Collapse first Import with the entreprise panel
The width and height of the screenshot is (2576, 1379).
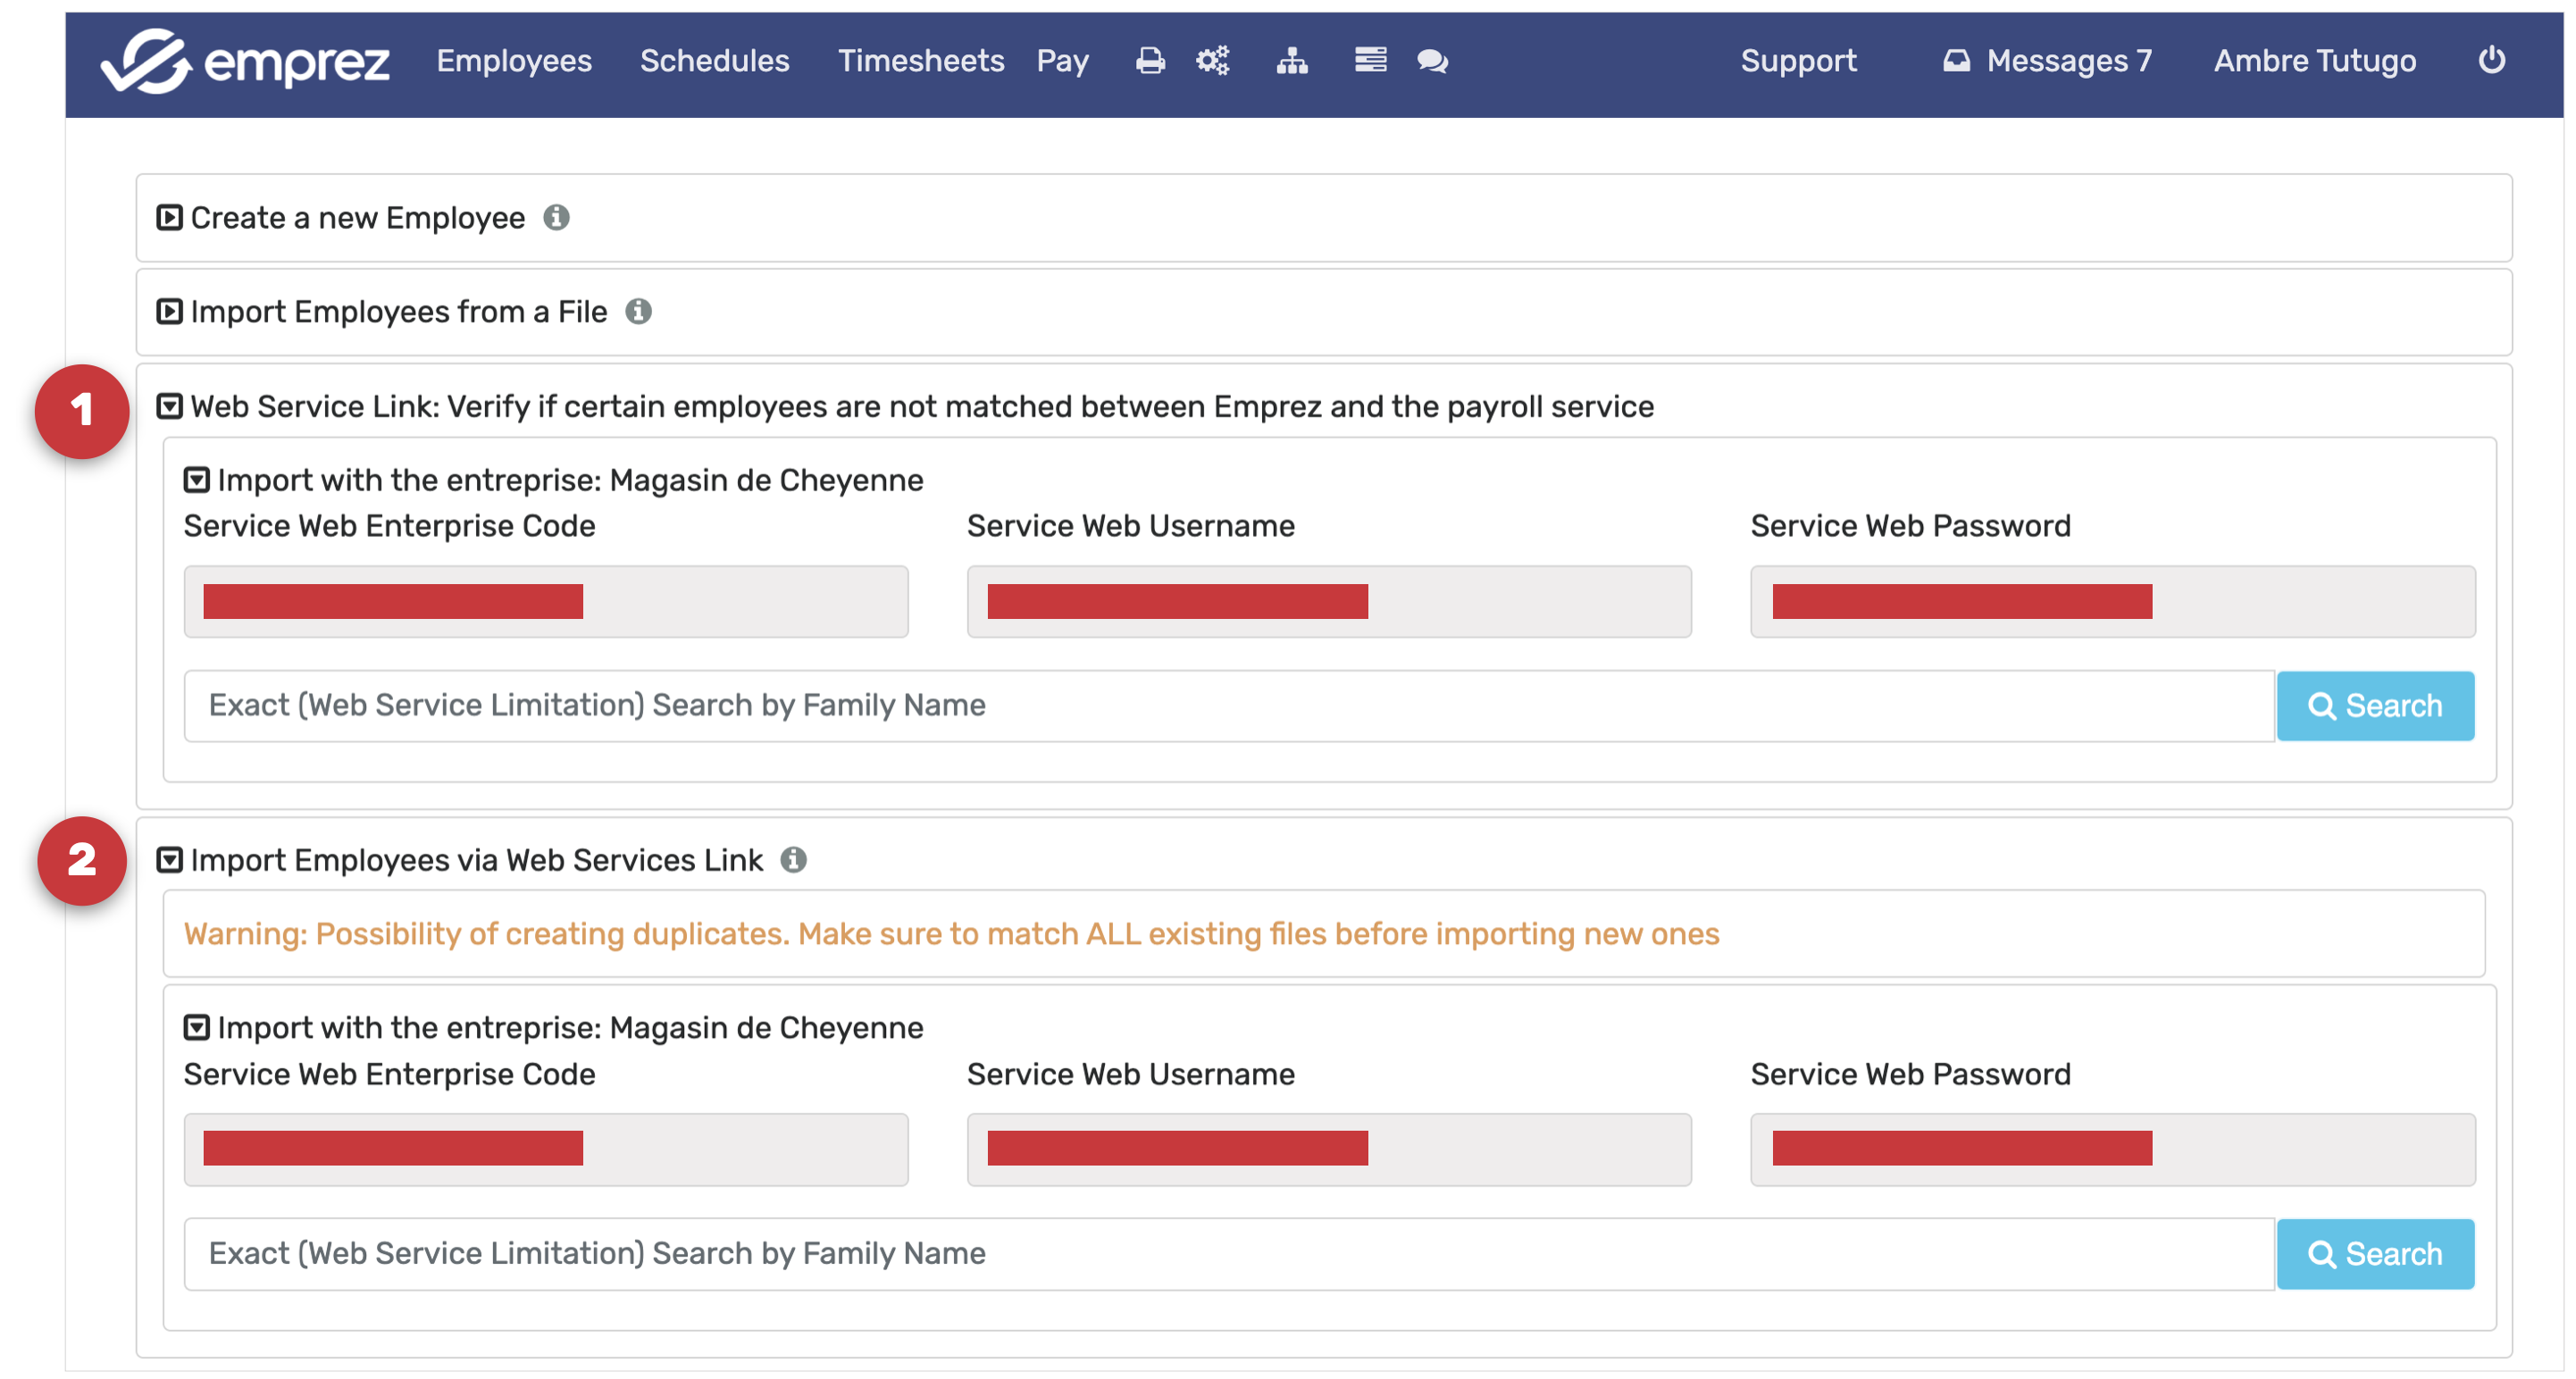[x=197, y=480]
